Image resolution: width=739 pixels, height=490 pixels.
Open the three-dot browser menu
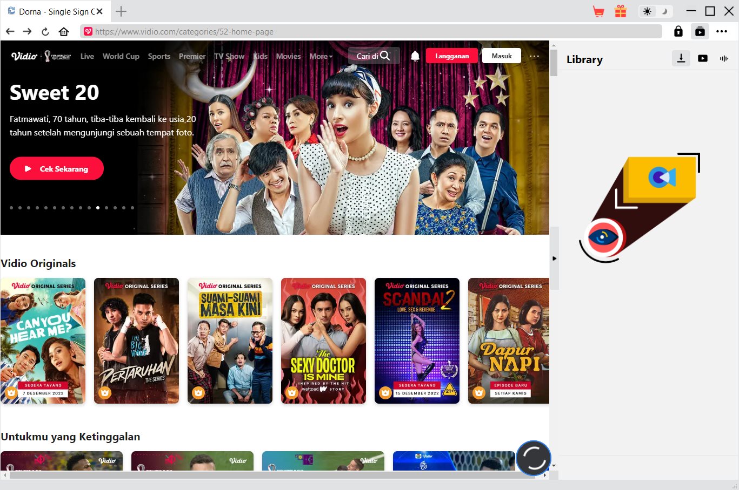[722, 32]
